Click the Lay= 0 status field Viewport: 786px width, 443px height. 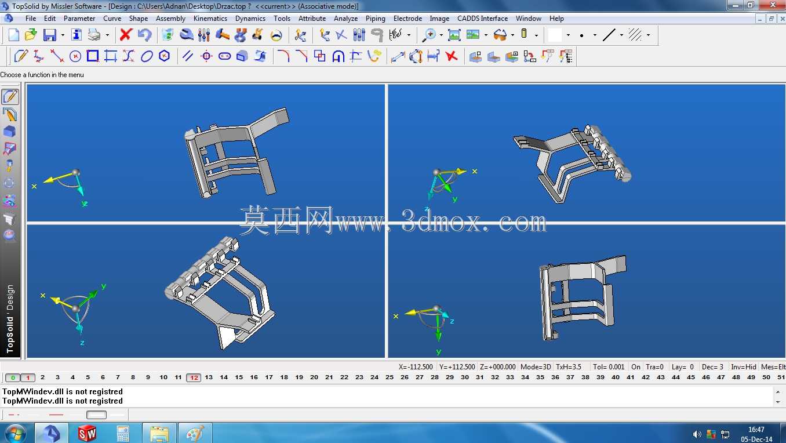click(x=683, y=367)
